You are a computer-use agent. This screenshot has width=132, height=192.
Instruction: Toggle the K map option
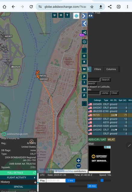(84, 62)
